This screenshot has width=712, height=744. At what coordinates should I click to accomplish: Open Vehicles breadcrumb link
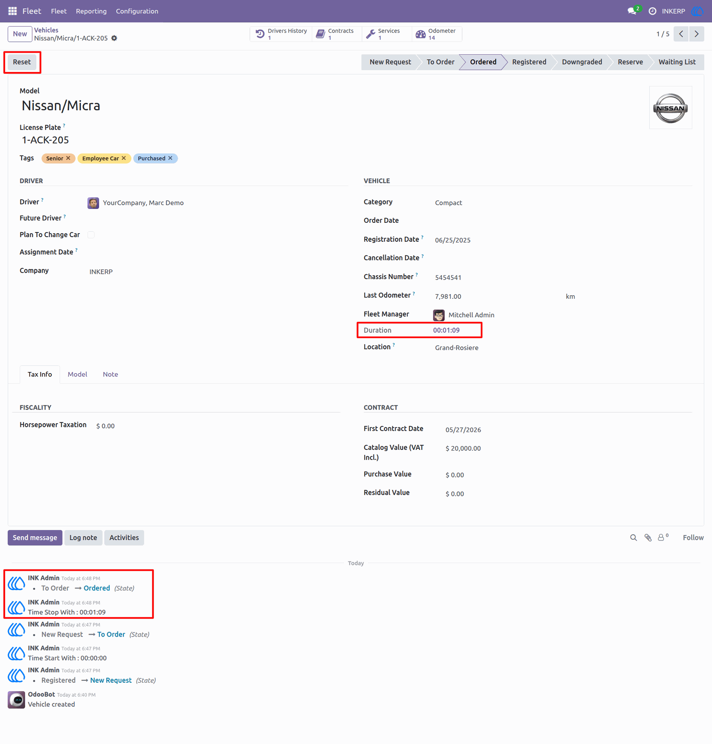pos(46,30)
